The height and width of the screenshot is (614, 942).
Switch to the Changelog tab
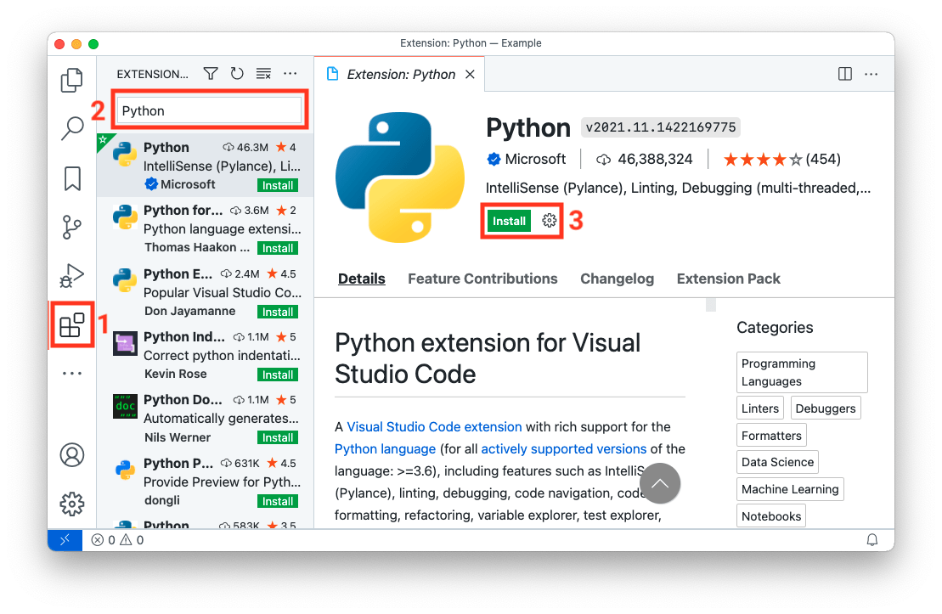click(617, 279)
